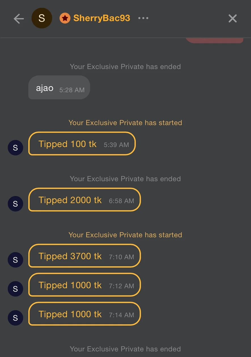The width and height of the screenshot is (251, 357).
Task: Click the 5:28 AM timestamp
Action: point(72,90)
